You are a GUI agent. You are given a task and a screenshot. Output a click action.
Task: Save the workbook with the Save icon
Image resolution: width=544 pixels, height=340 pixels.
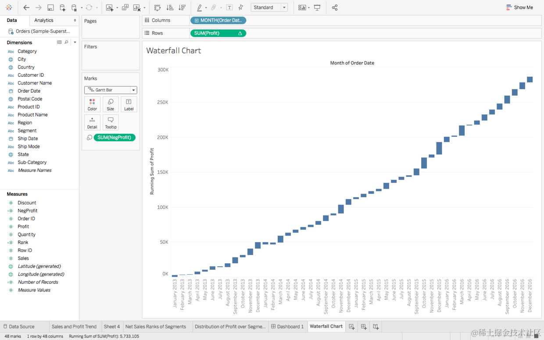click(50, 7)
